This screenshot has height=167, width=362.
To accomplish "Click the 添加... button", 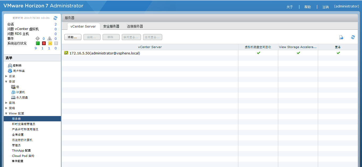I will coord(73,37).
